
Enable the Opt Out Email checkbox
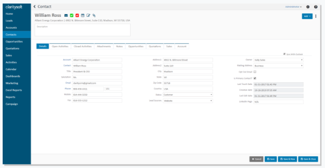(x=255, y=72)
